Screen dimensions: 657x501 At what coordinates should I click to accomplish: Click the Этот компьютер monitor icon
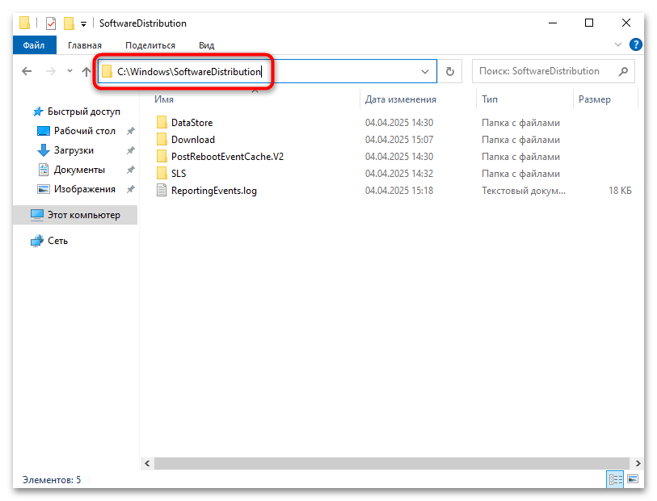click(37, 215)
